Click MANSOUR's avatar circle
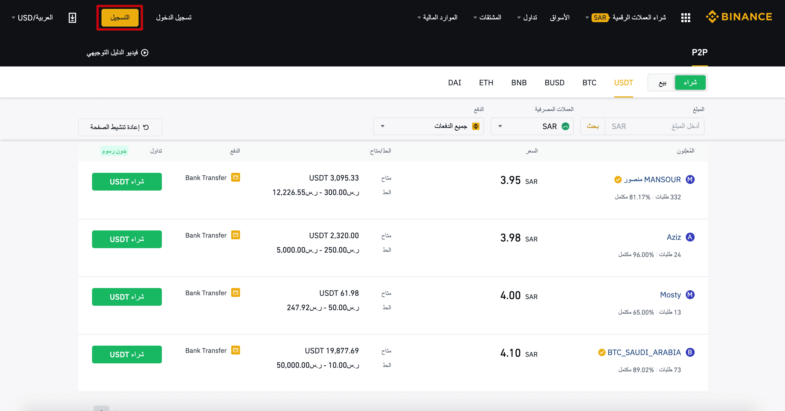The height and width of the screenshot is (411, 785). pos(690,180)
